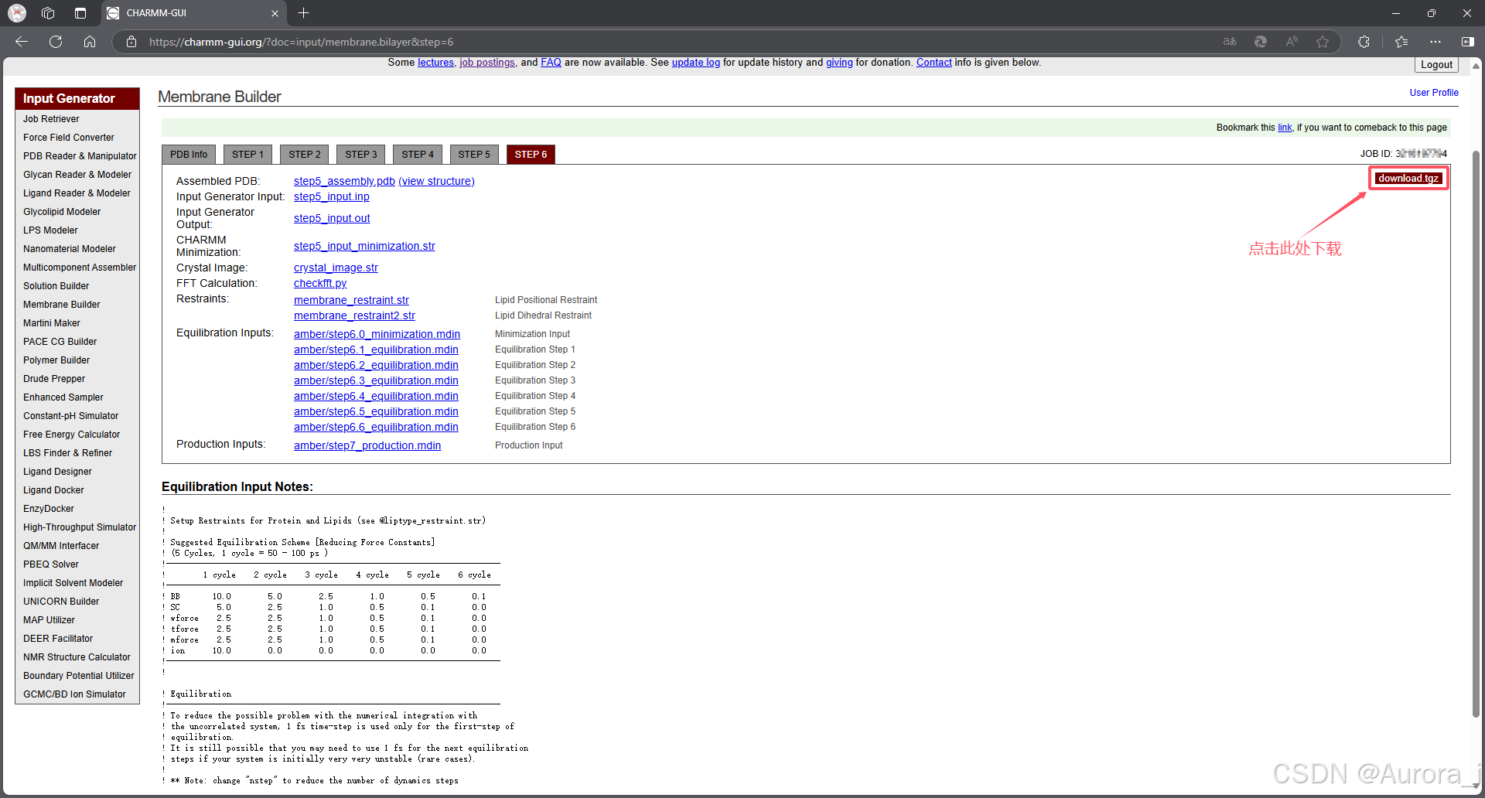This screenshot has width=1485, height=798.
Task: Switch to STEP 5 tab
Action: pyautogui.click(x=474, y=155)
